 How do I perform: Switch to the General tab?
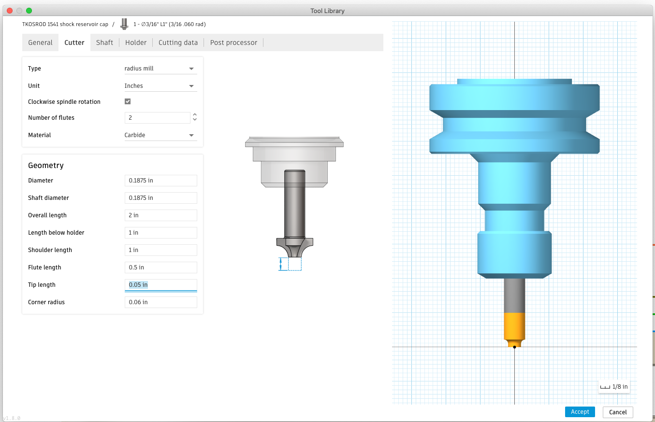tap(40, 42)
